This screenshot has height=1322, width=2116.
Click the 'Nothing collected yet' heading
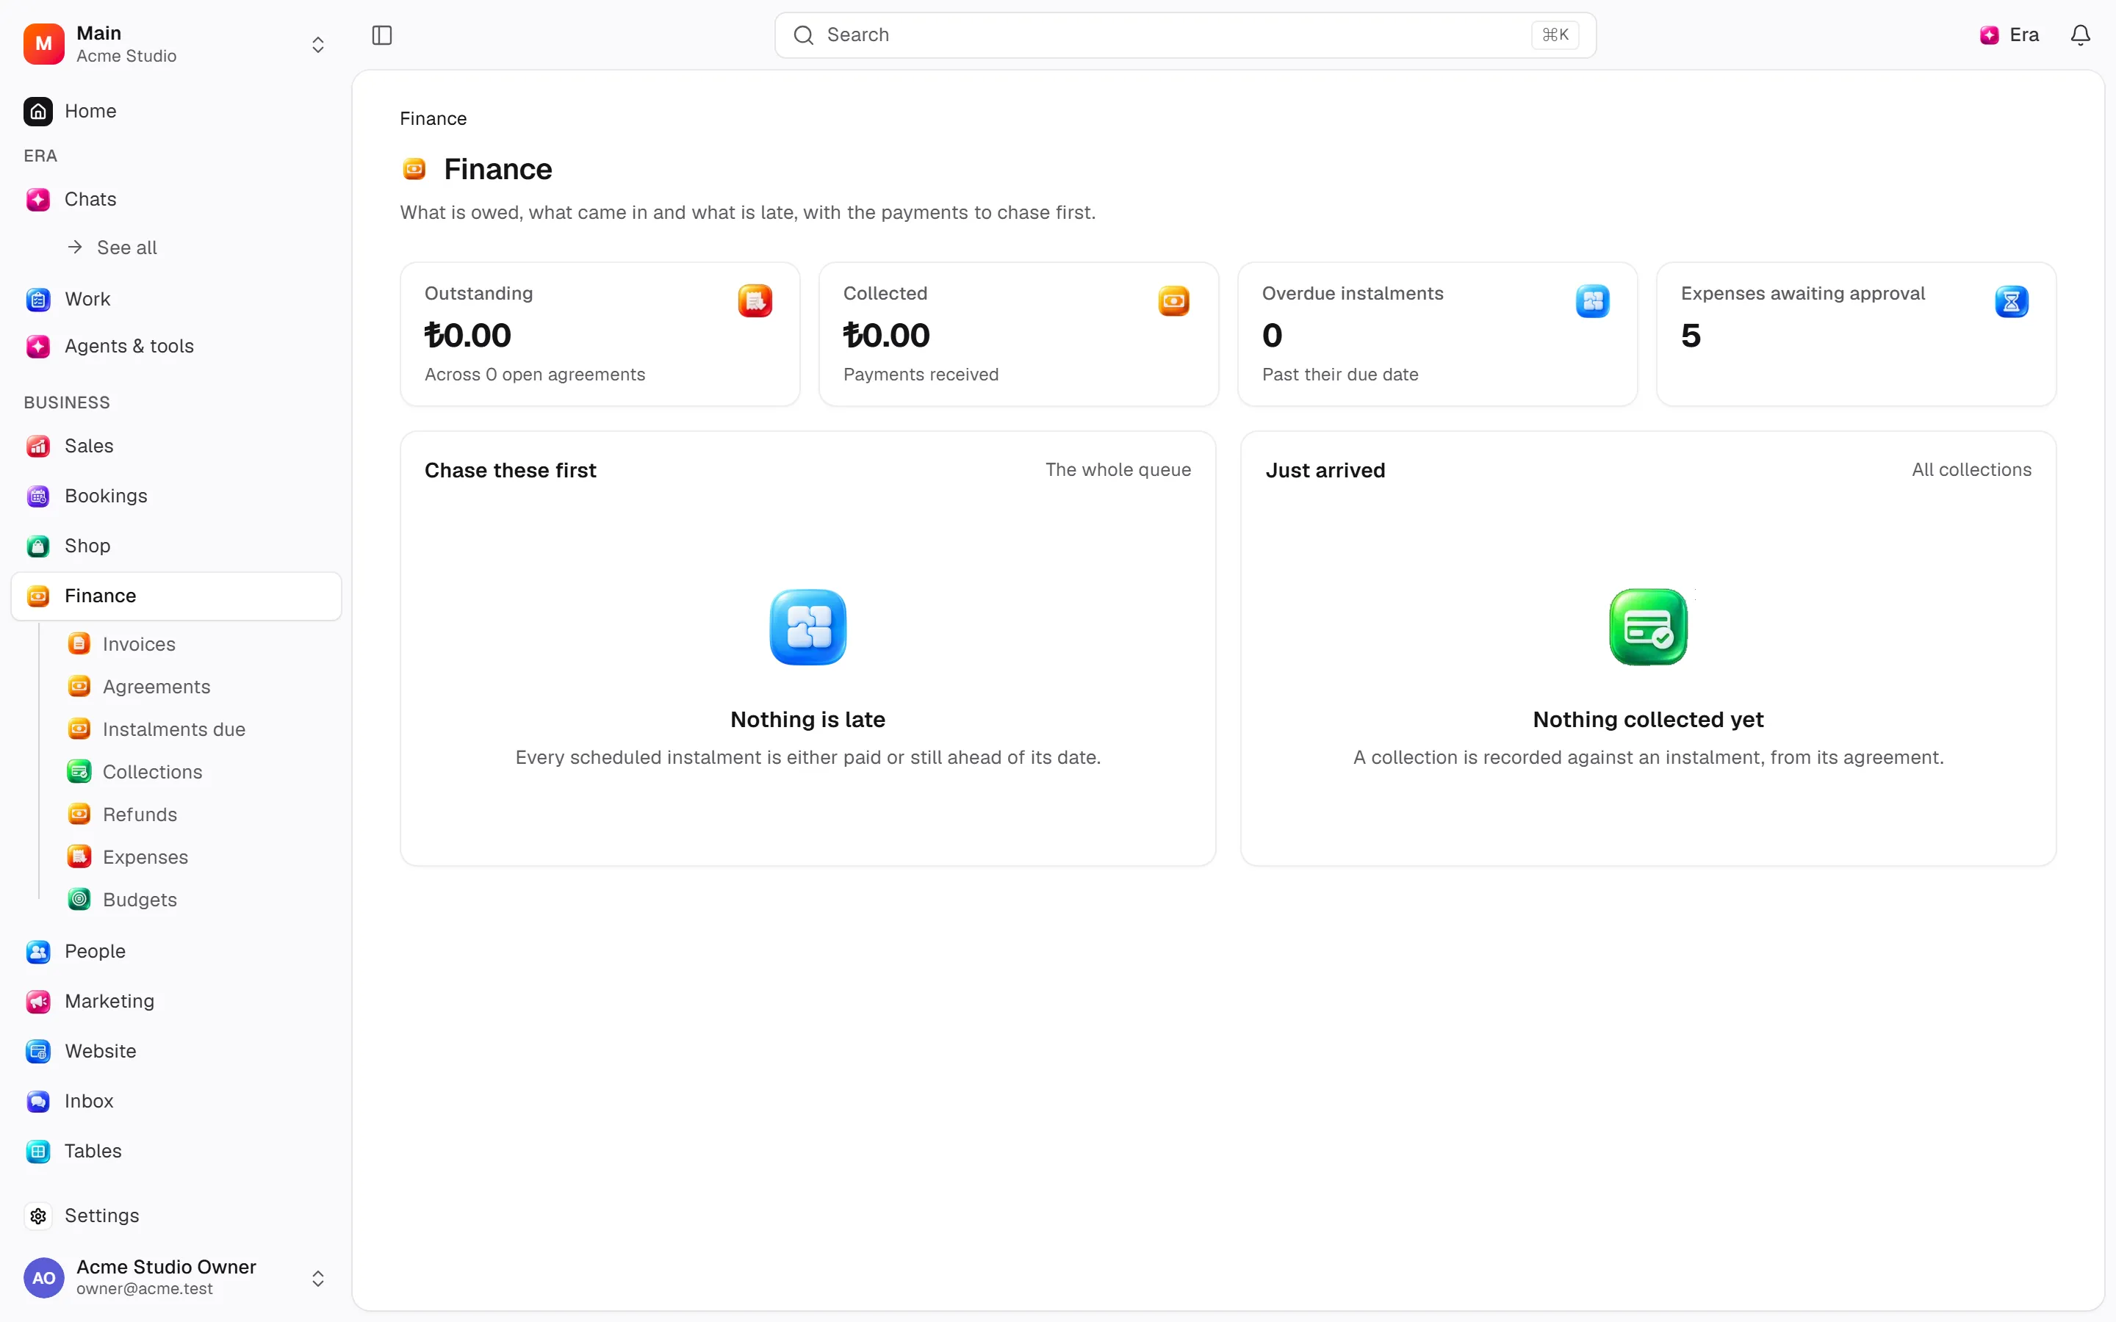pyautogui.click(x=1648, y=720)
